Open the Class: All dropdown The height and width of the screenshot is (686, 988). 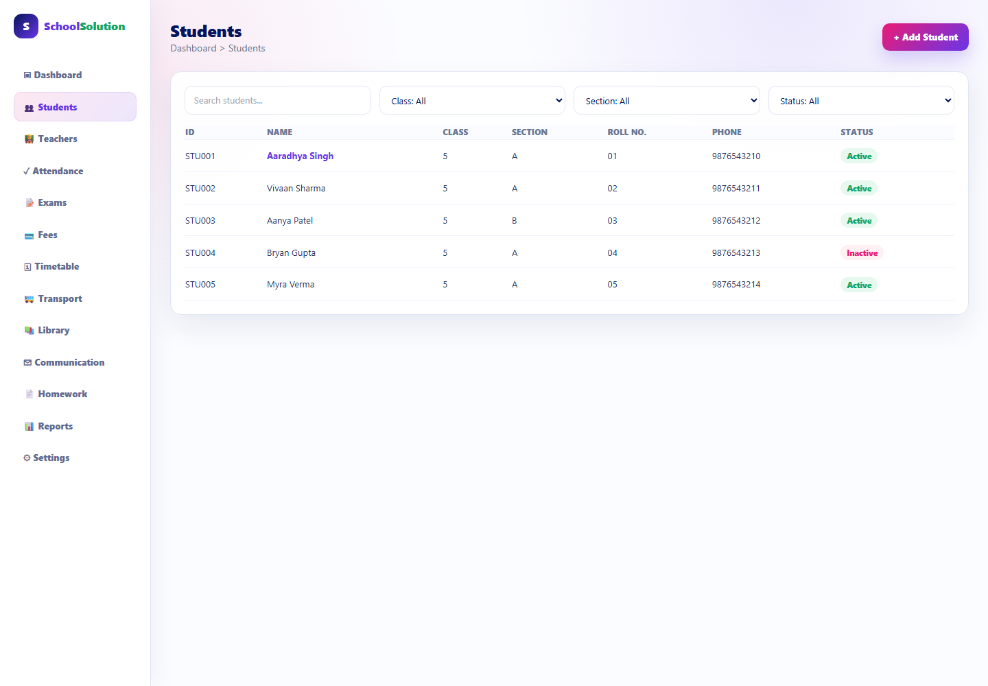[472, 100]
